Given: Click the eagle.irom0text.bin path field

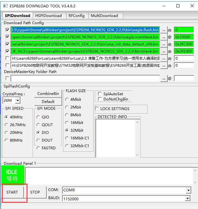Looking at the screenshot, I should tap(85, 37).
